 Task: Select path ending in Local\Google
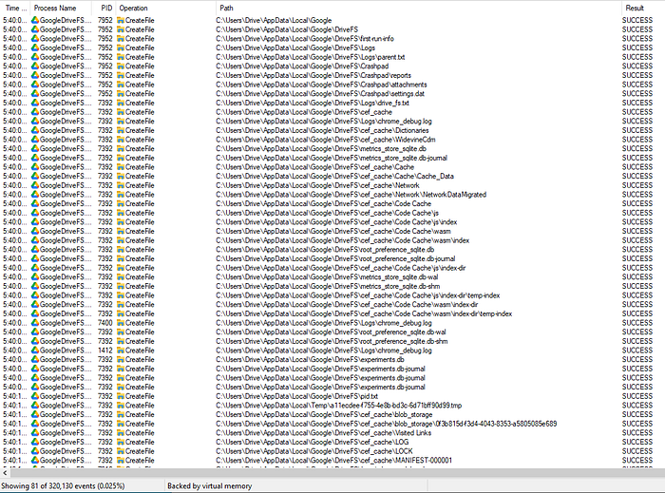(x=274, y=20)
